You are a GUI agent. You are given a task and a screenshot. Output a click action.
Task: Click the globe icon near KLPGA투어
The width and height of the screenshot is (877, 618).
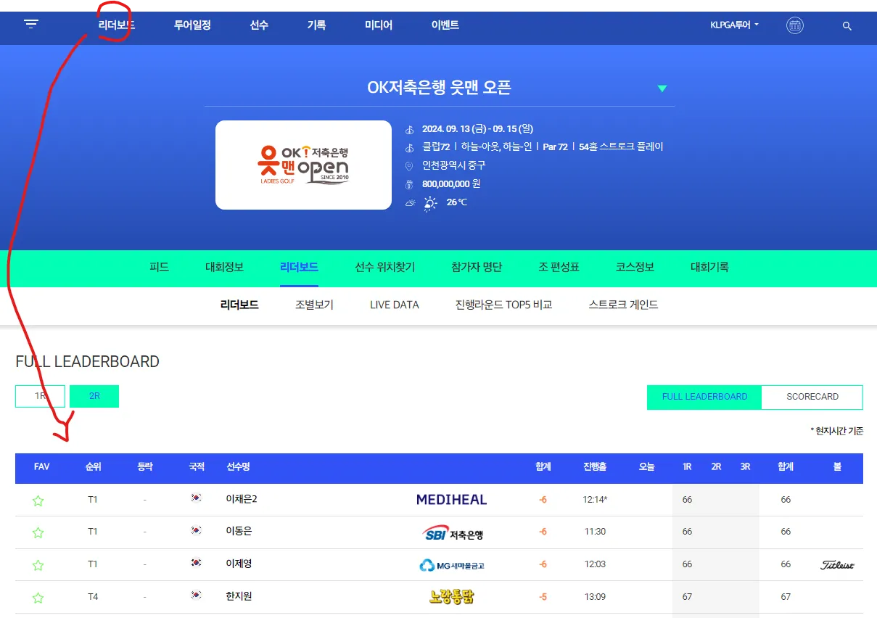(795, 25)
